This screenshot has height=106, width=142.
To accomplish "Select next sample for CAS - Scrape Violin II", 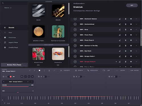I will coord(28,82).
